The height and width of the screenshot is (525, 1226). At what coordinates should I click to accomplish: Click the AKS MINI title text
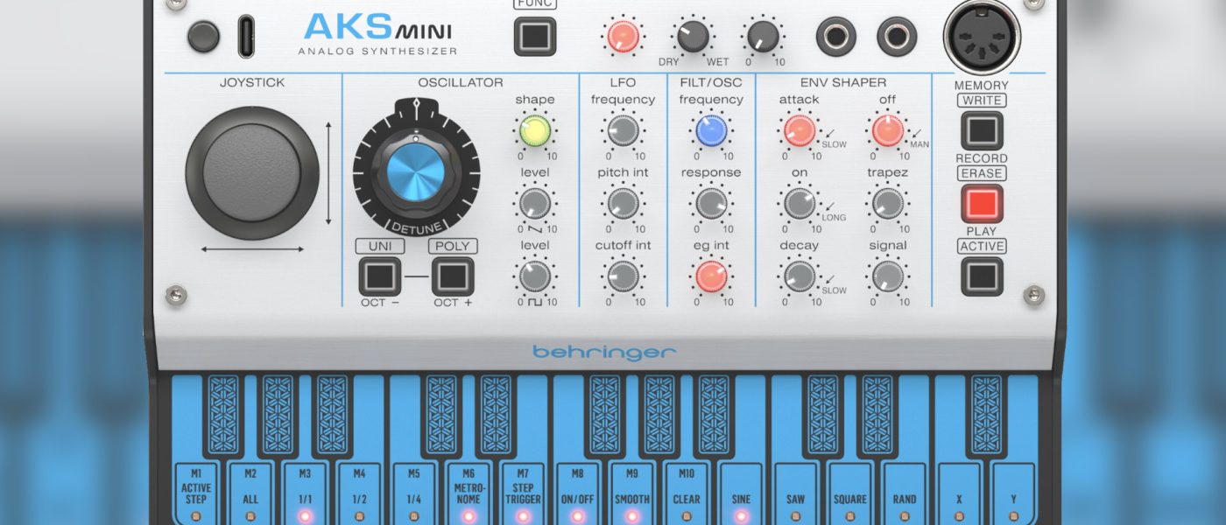[378, 28]
